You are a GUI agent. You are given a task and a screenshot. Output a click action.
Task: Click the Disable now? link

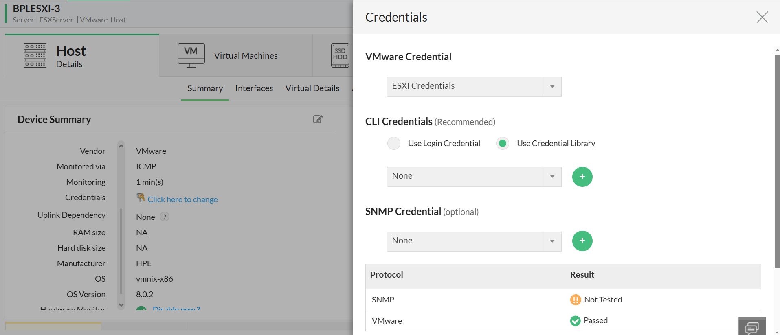[x=176, y=309]
